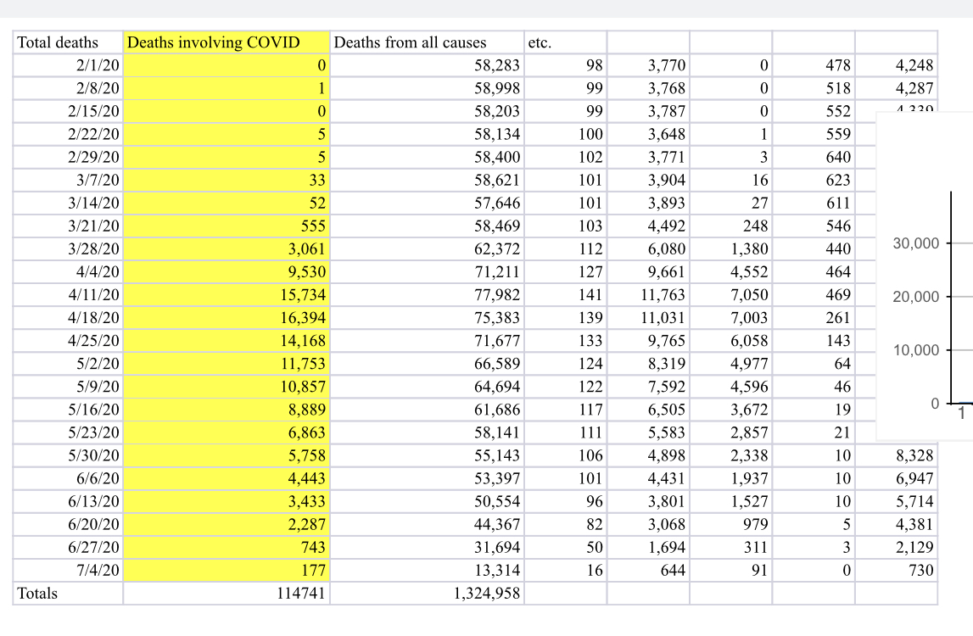Click the date cell 3/28/20
Screen dimensions: 973x636
[68, 248]
